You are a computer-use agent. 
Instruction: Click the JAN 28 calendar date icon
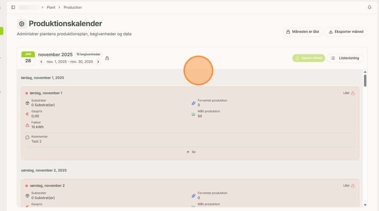point(28,58)
